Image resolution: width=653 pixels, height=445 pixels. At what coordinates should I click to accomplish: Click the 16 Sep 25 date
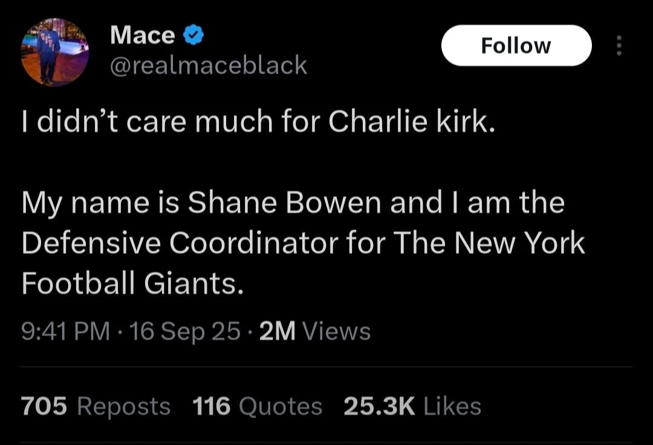(x=186, y=331)
